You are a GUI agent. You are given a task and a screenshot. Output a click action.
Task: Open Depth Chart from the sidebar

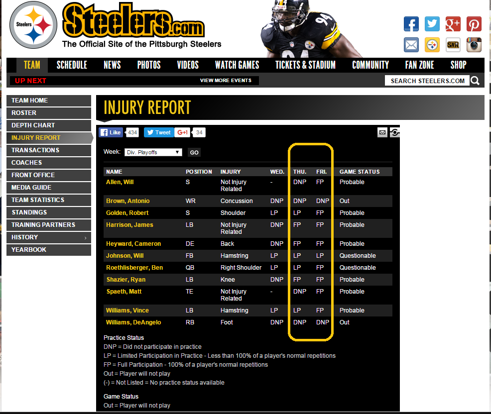33,125
